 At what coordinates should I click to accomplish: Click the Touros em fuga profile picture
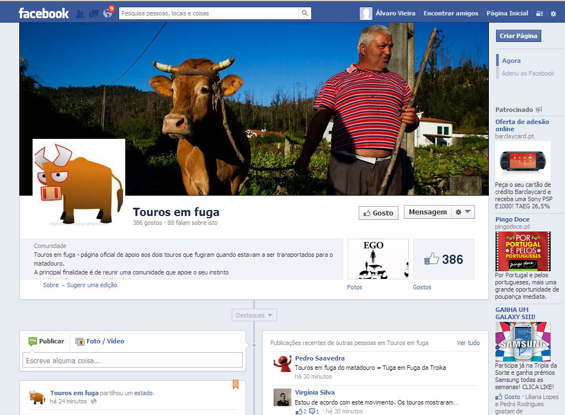pos(79,183)
